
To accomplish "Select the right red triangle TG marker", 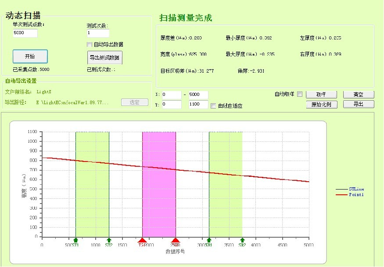I will (176, 240).
